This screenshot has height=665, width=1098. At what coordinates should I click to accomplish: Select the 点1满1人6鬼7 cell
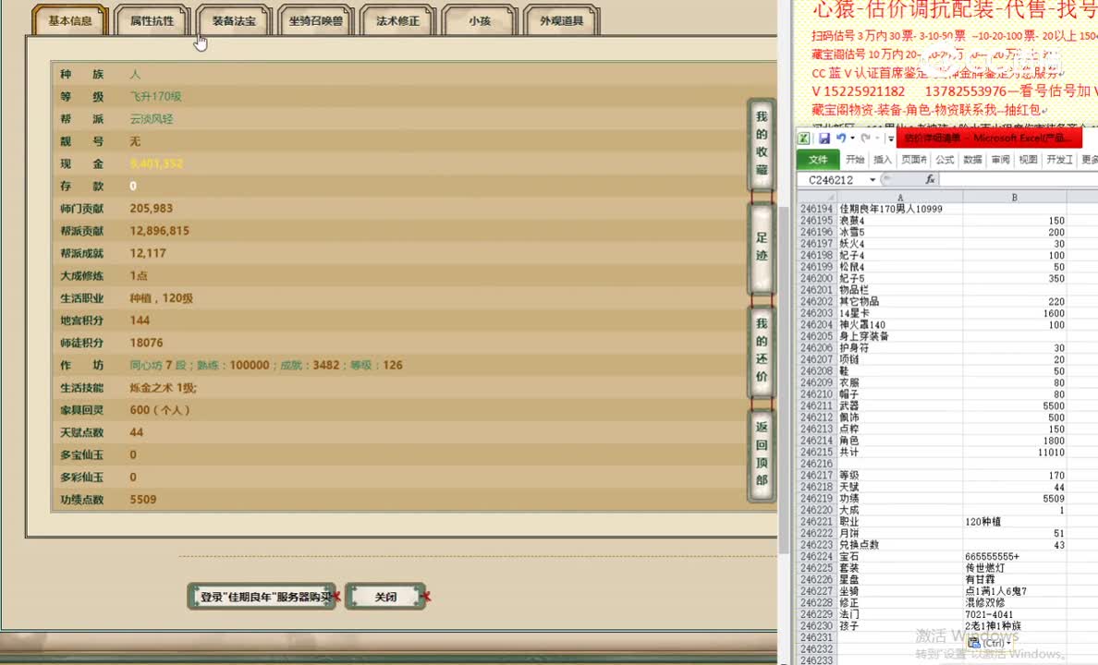[1015, 591]
